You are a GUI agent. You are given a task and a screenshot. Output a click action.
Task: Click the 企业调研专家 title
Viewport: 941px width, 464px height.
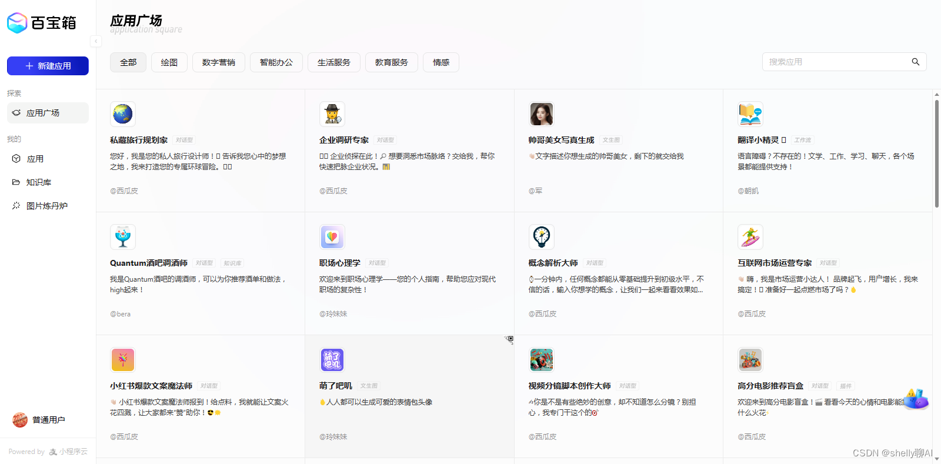(344, 140)
